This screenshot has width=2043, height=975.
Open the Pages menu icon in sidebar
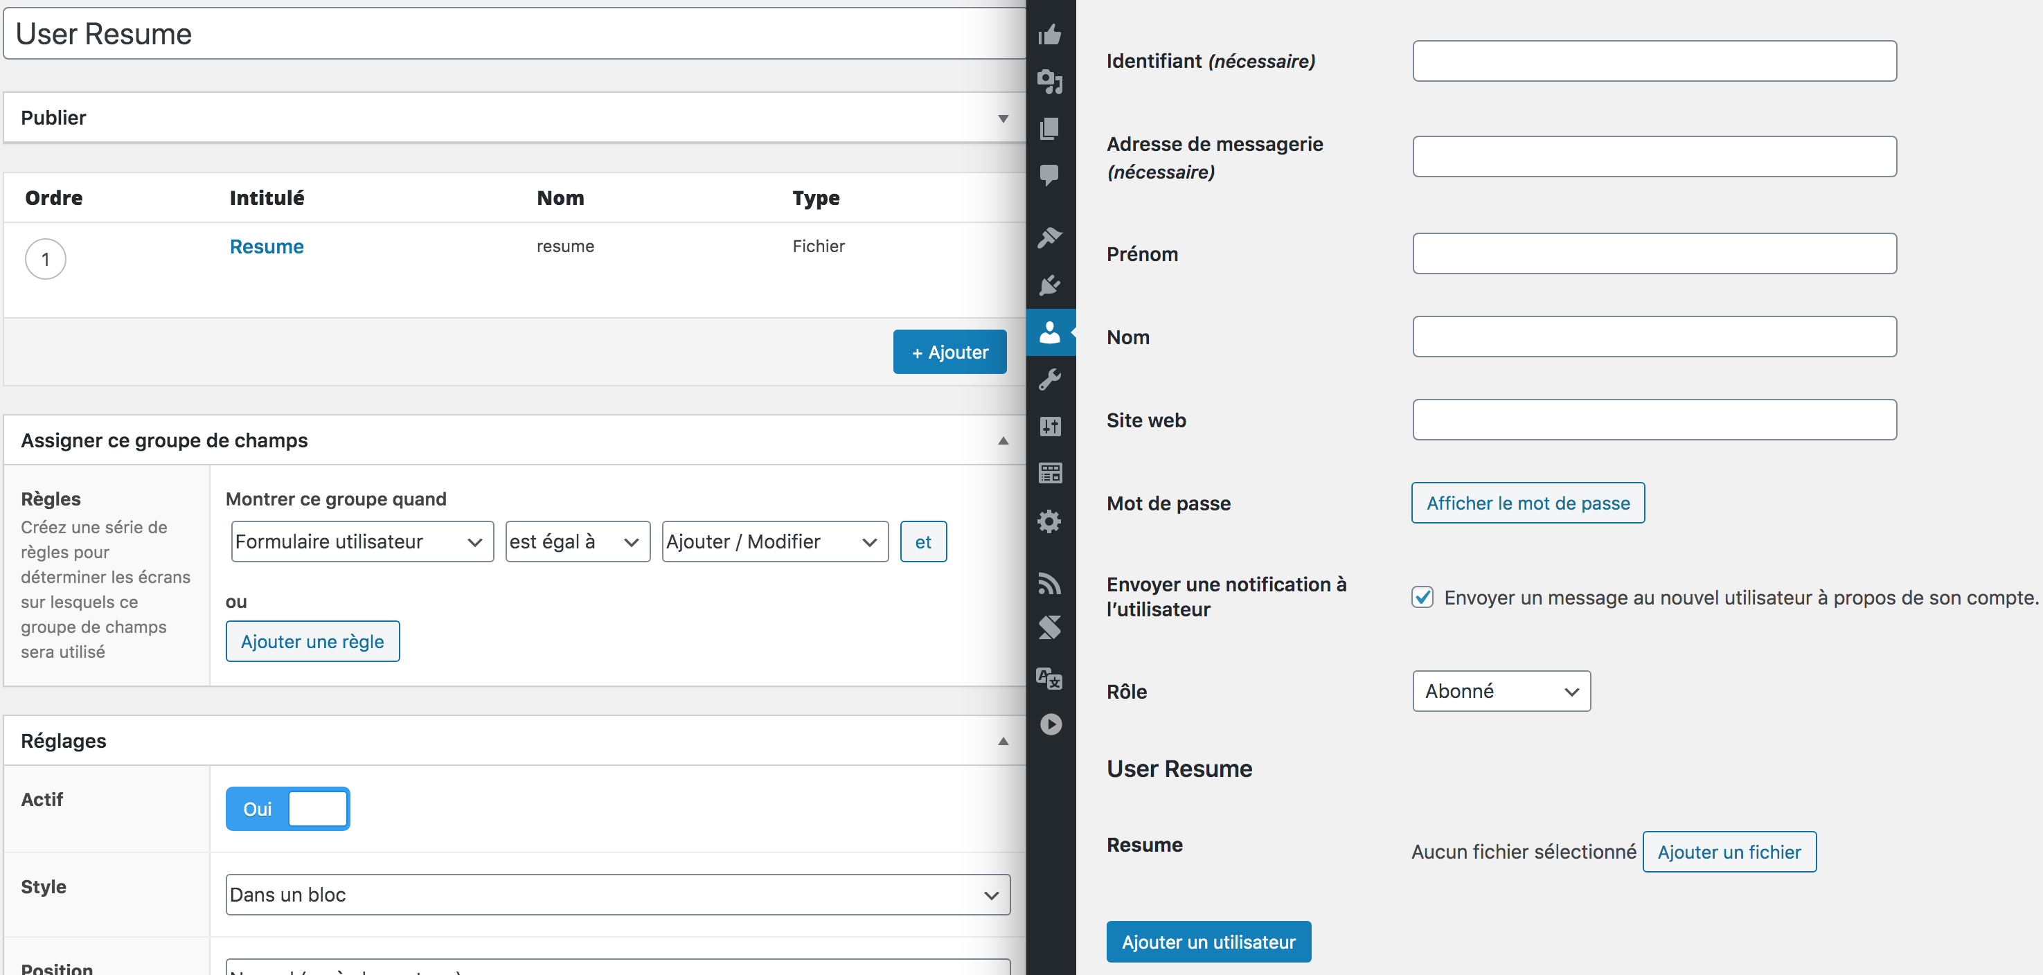point(1050,129)
